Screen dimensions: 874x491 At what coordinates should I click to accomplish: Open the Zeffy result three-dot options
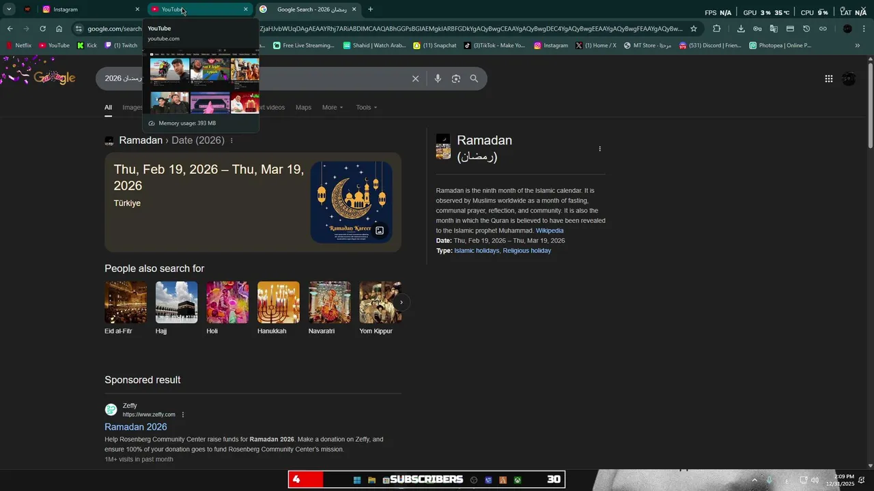tap(183, 415)
